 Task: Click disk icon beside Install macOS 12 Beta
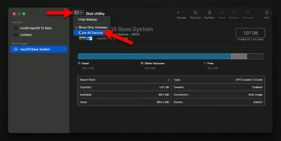(16, 28)
